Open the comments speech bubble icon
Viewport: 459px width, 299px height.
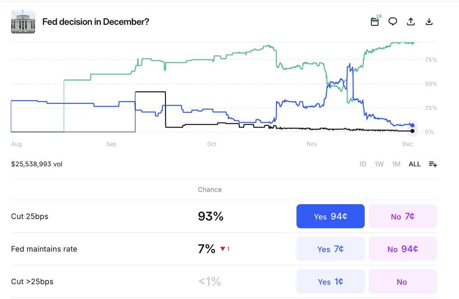[x=393, y=21]
